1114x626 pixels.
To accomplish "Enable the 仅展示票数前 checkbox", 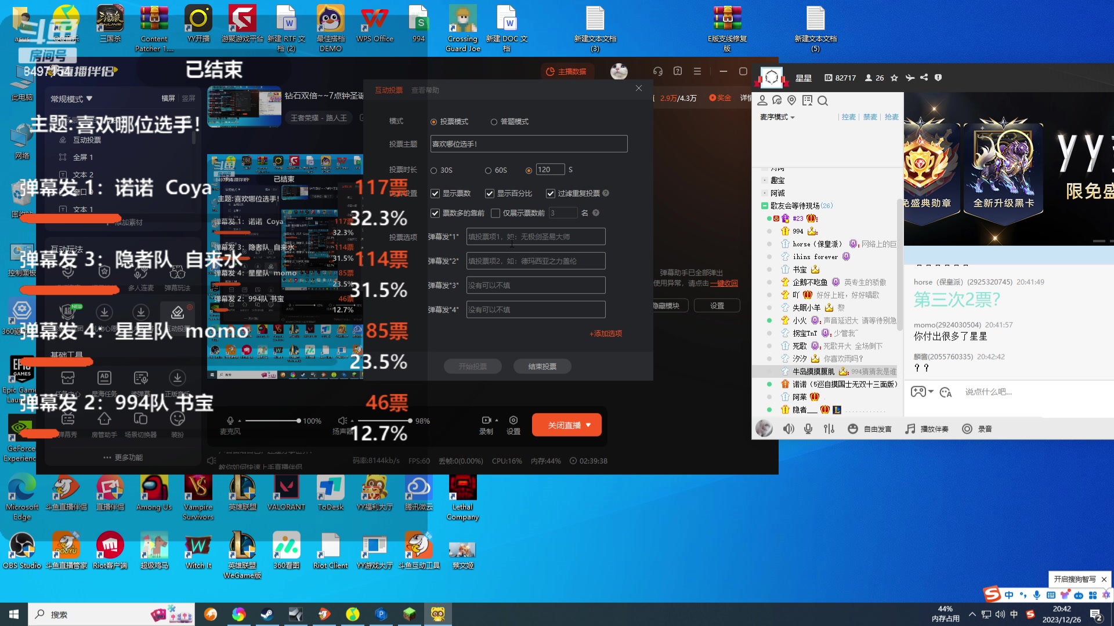I will (495, 213).
